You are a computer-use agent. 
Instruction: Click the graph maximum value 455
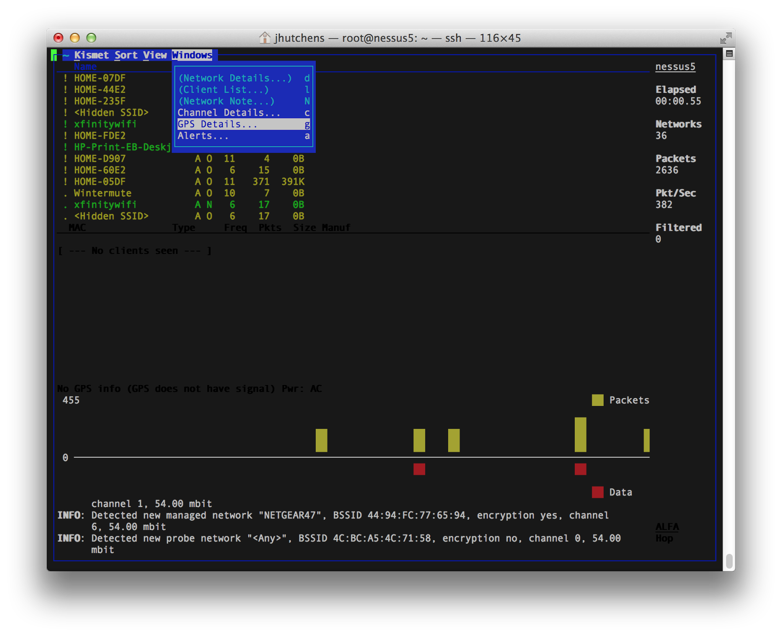point(71,400)
